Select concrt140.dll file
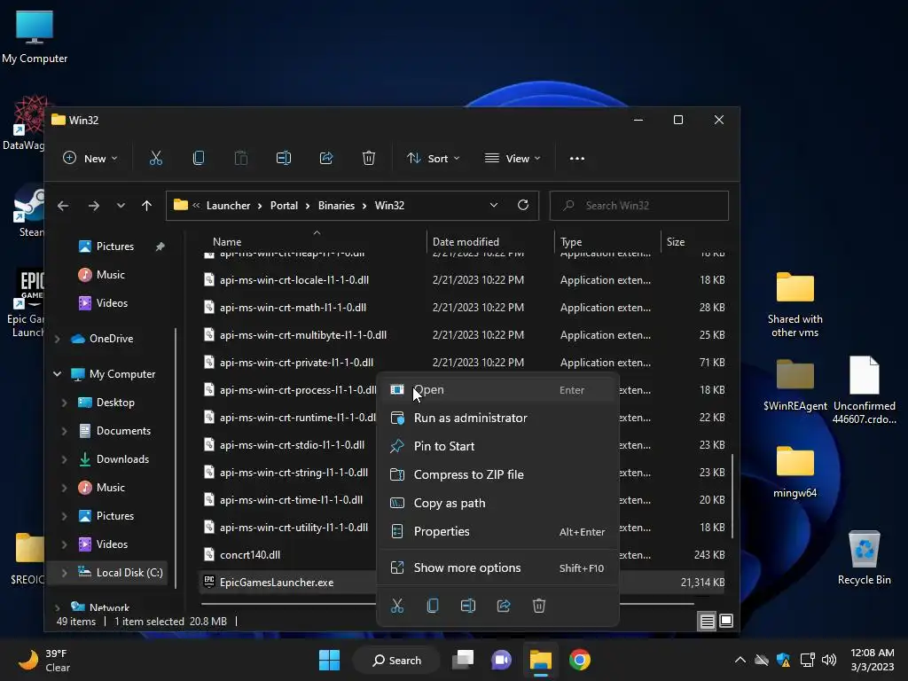The height and width of the screenshot is (681, 908). click(249, 555)
